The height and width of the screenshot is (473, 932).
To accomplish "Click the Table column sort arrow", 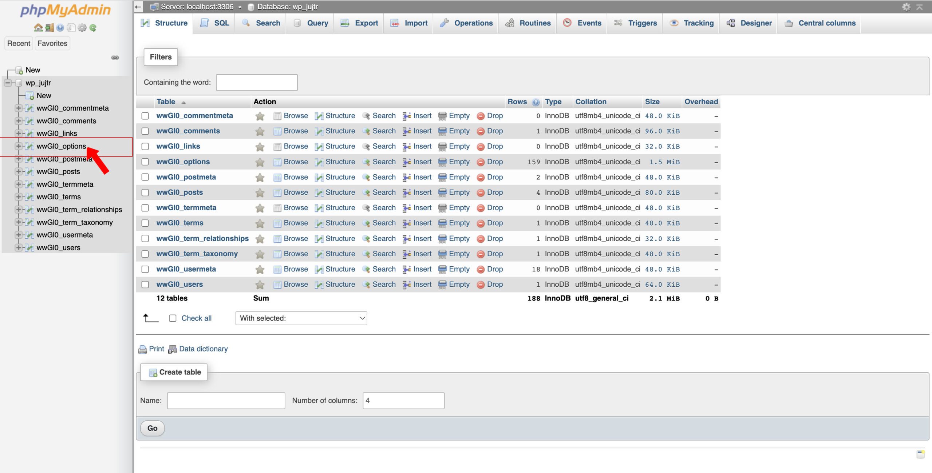I will pos(183,103).
